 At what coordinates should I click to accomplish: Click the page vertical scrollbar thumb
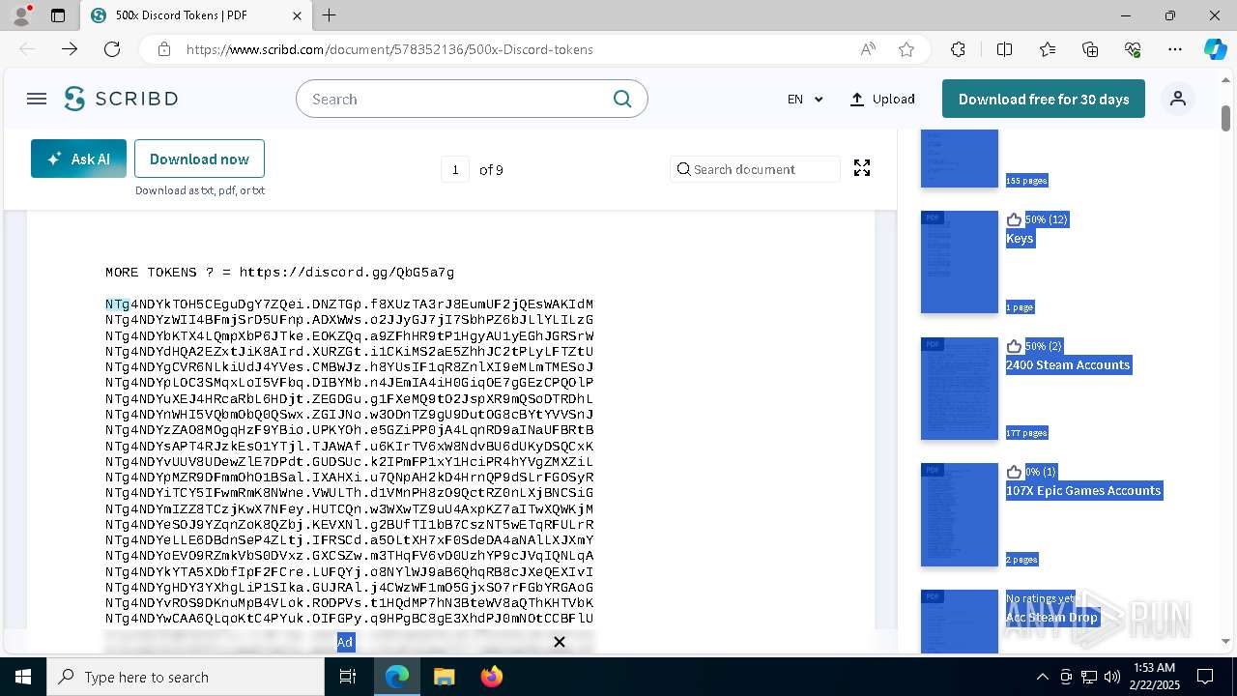pyautogui.click(x=1225, y=118)
